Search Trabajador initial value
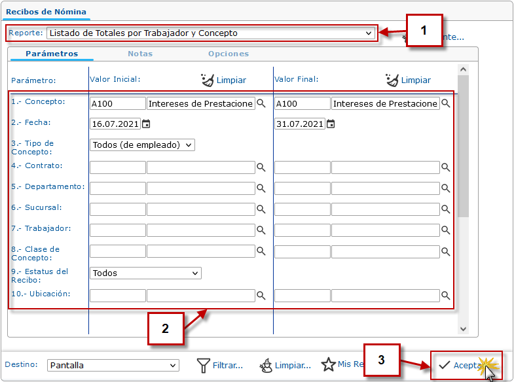 (x=261, y=230)
